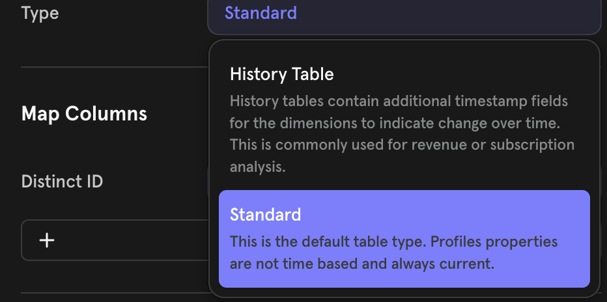607x302 pixels.
Task: Click the empty input box beside plus icon
Action: pos(130,240)
